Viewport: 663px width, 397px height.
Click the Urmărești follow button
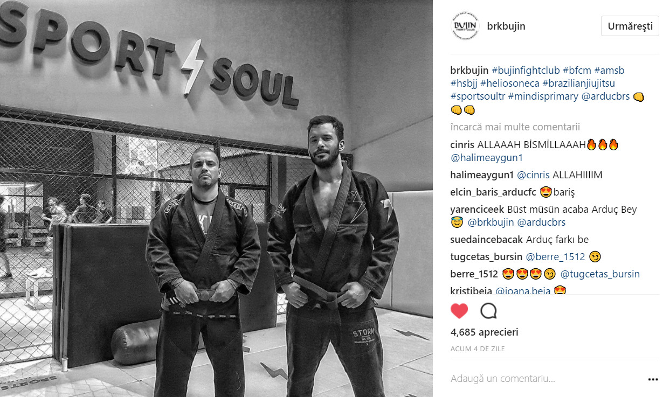(x=630, y=26)
